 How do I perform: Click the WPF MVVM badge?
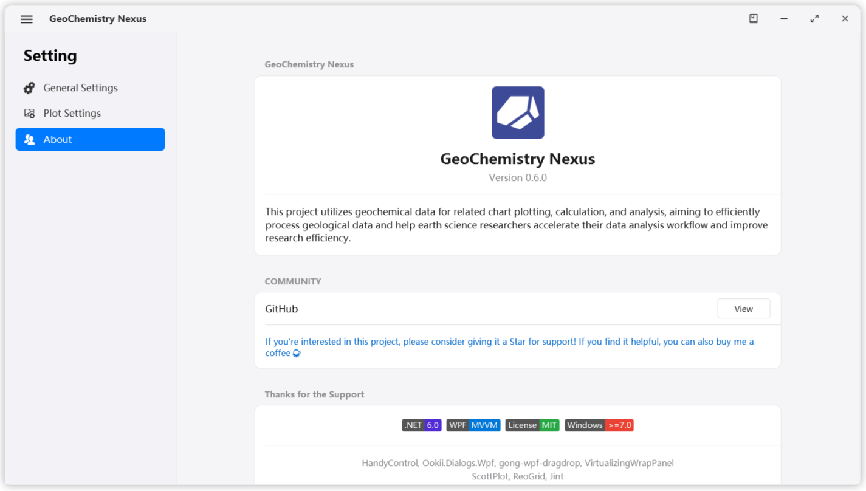[x=473, y=425]
